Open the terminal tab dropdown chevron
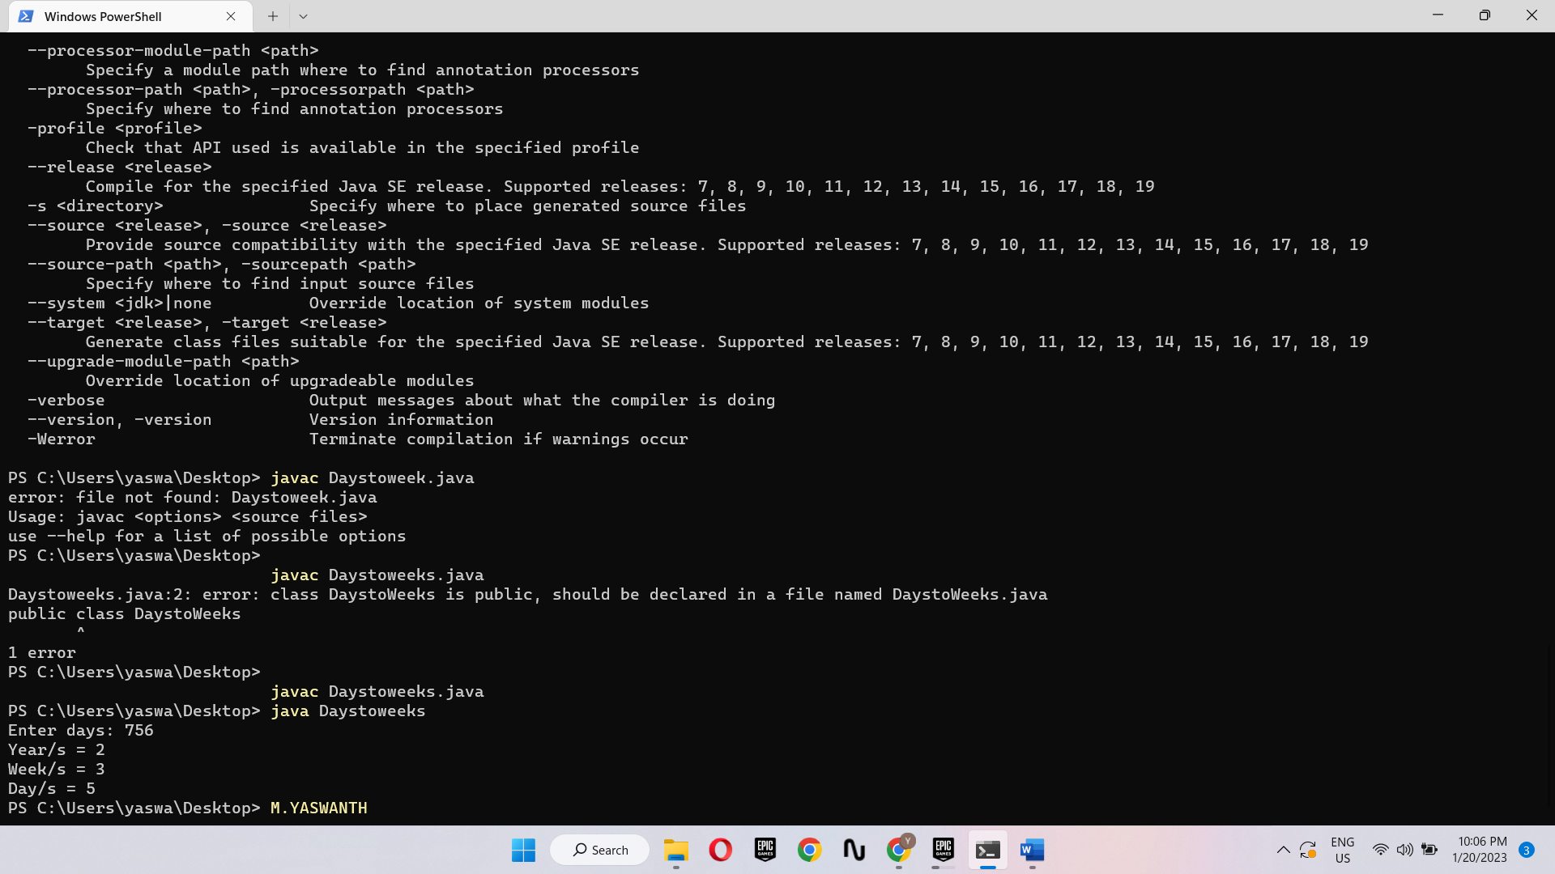Viewport: 1555px width, 874px height. tap(304, 15)
